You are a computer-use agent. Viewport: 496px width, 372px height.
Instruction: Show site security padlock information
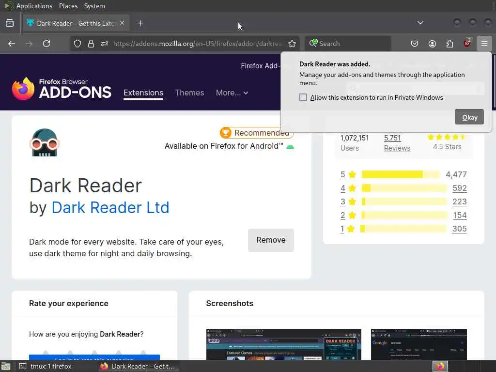pos(91,44)
